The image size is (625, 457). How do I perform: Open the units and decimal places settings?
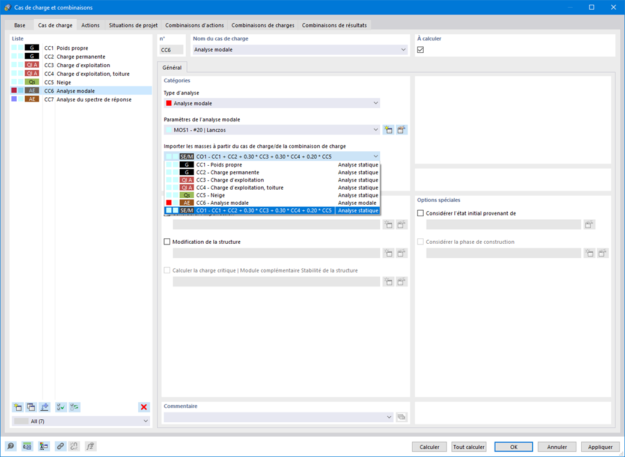[27, 446]
